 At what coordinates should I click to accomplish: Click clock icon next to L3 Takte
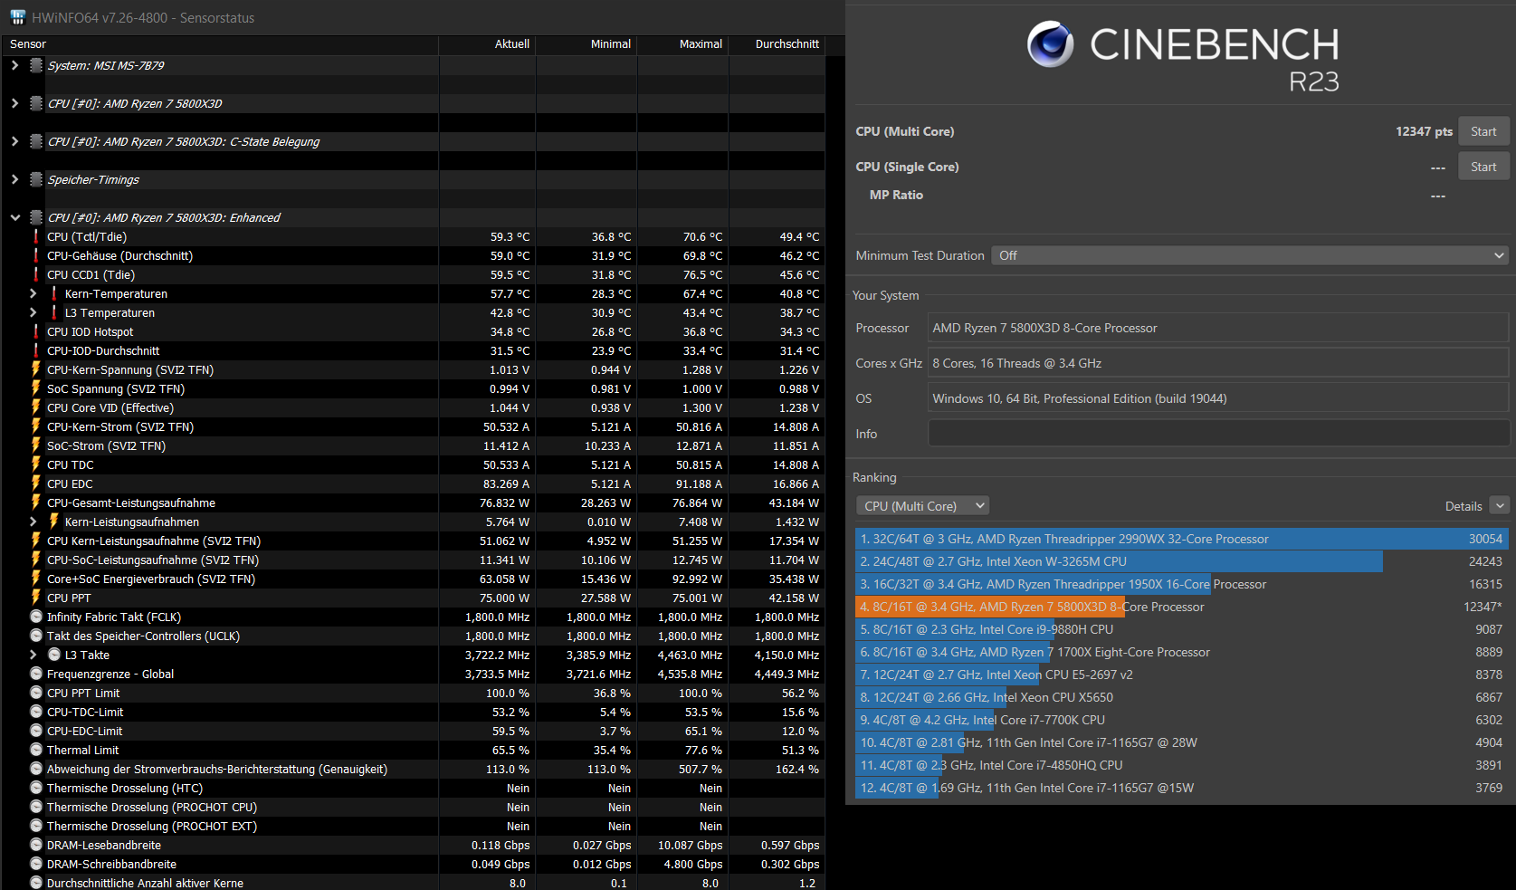(x=54, y=655)
